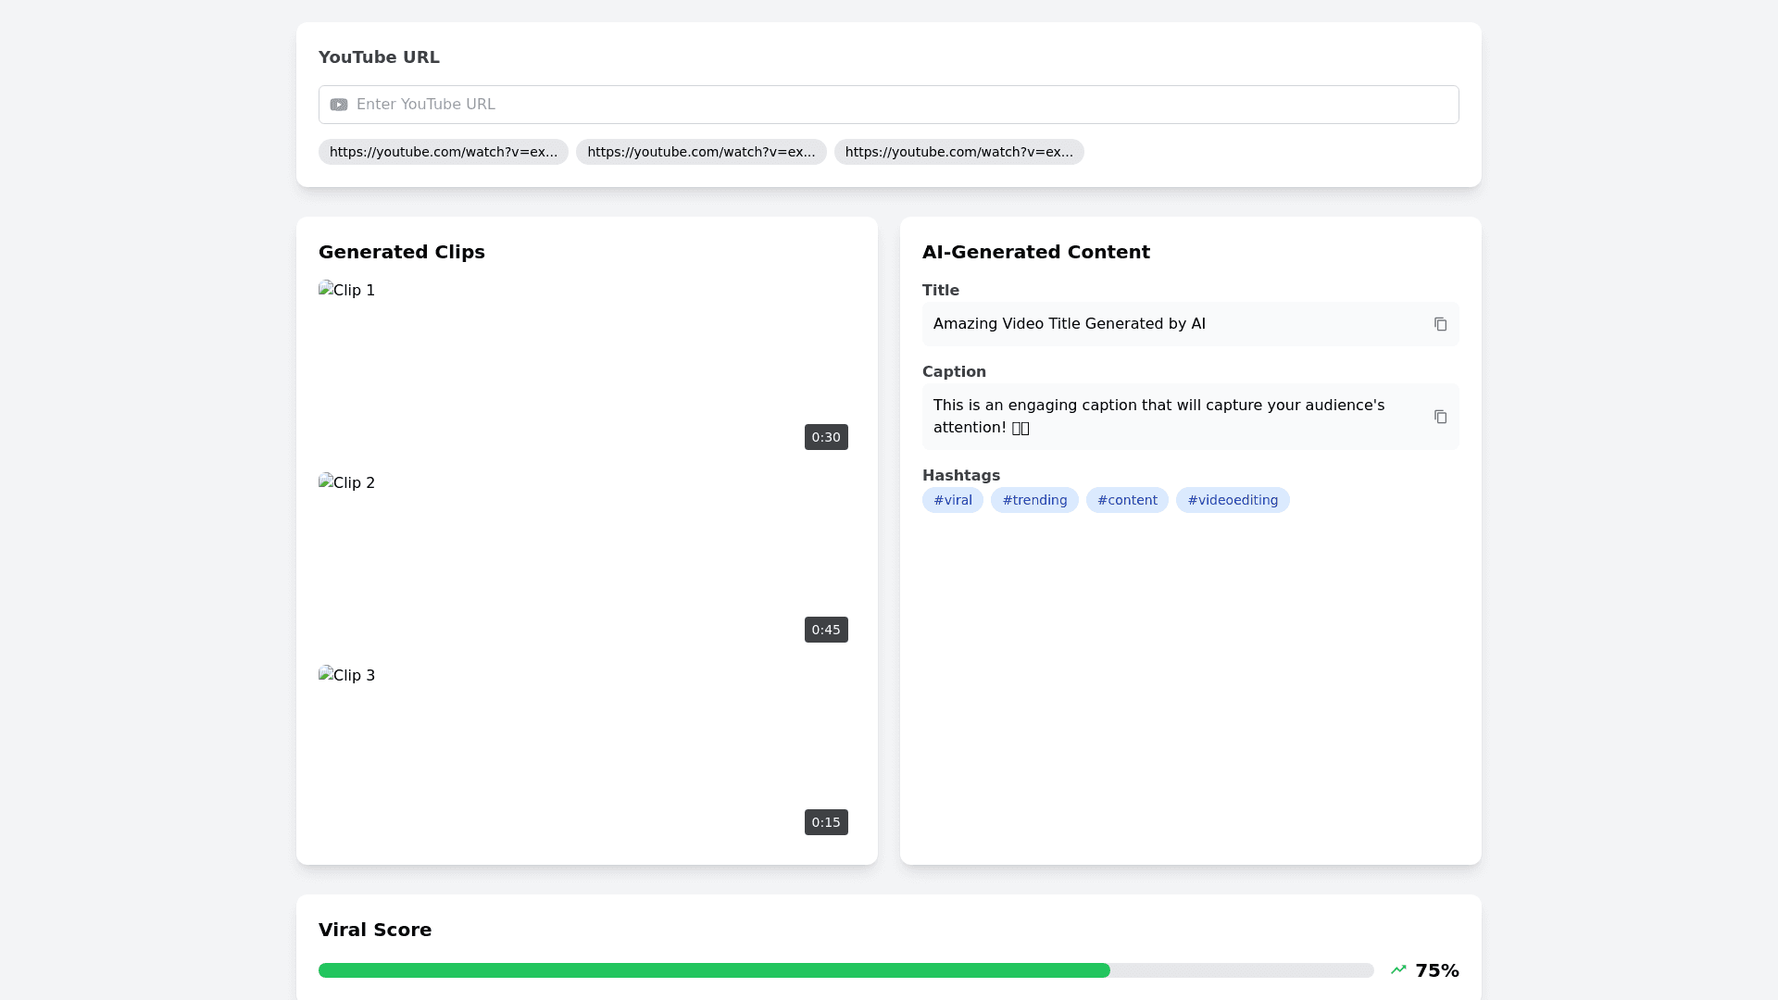
Task: Click the Amazing Video Title text field
Action: (1069, 324)
